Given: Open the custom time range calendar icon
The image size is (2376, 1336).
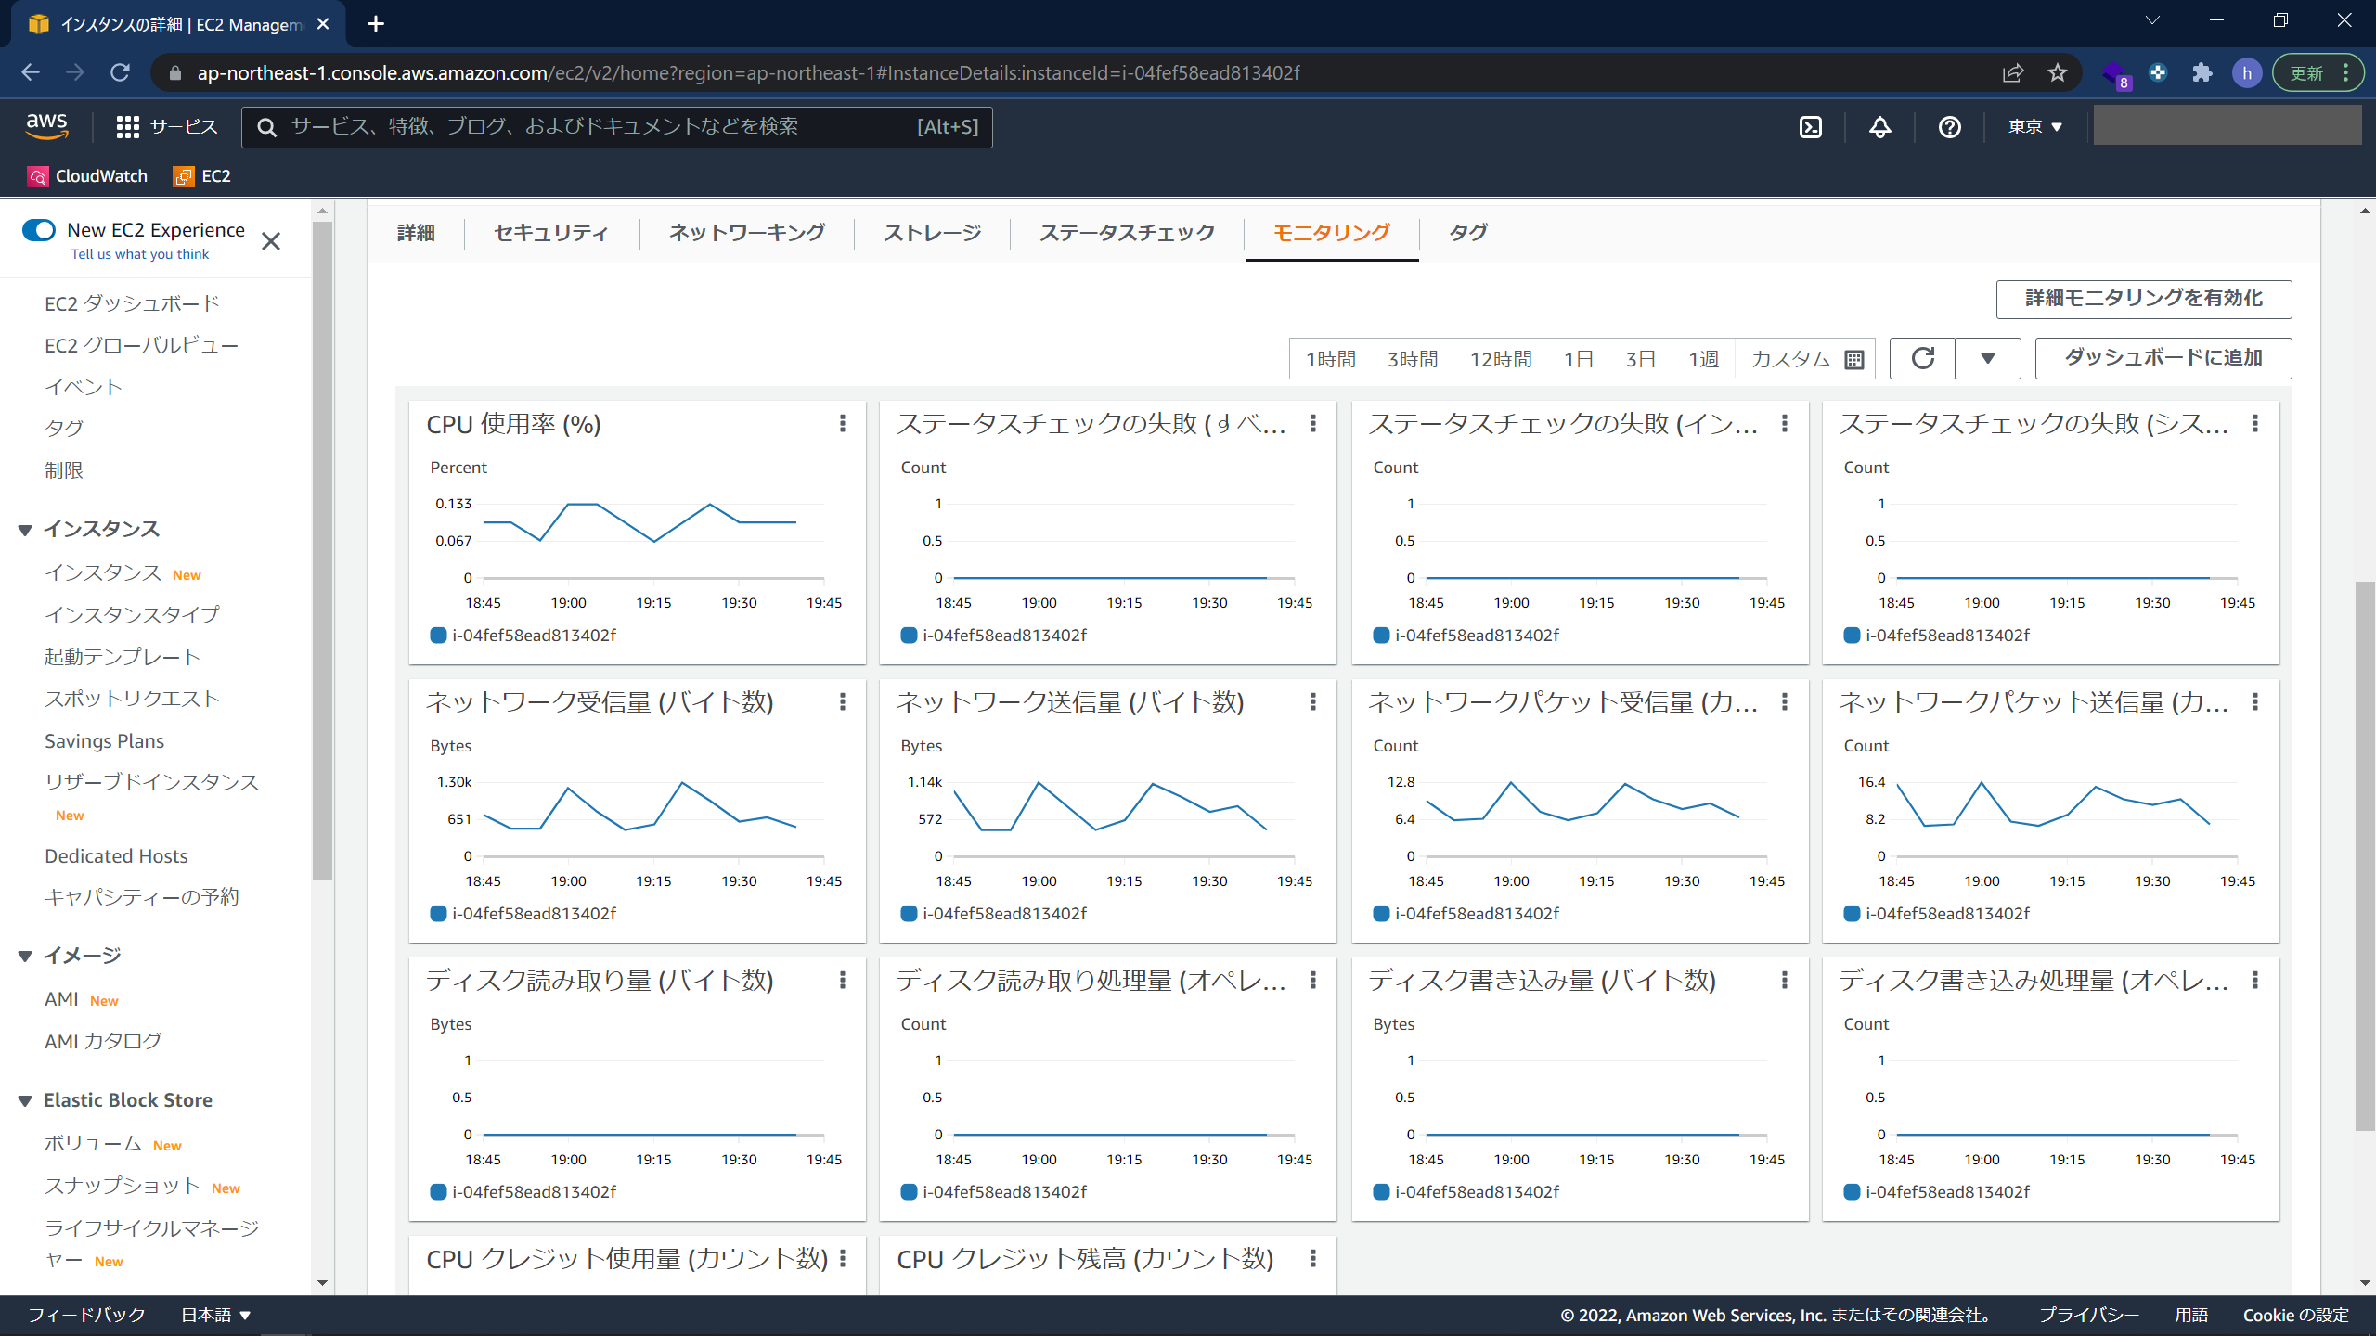Looking at the screenshot, I should click(x=1854, y=359).
